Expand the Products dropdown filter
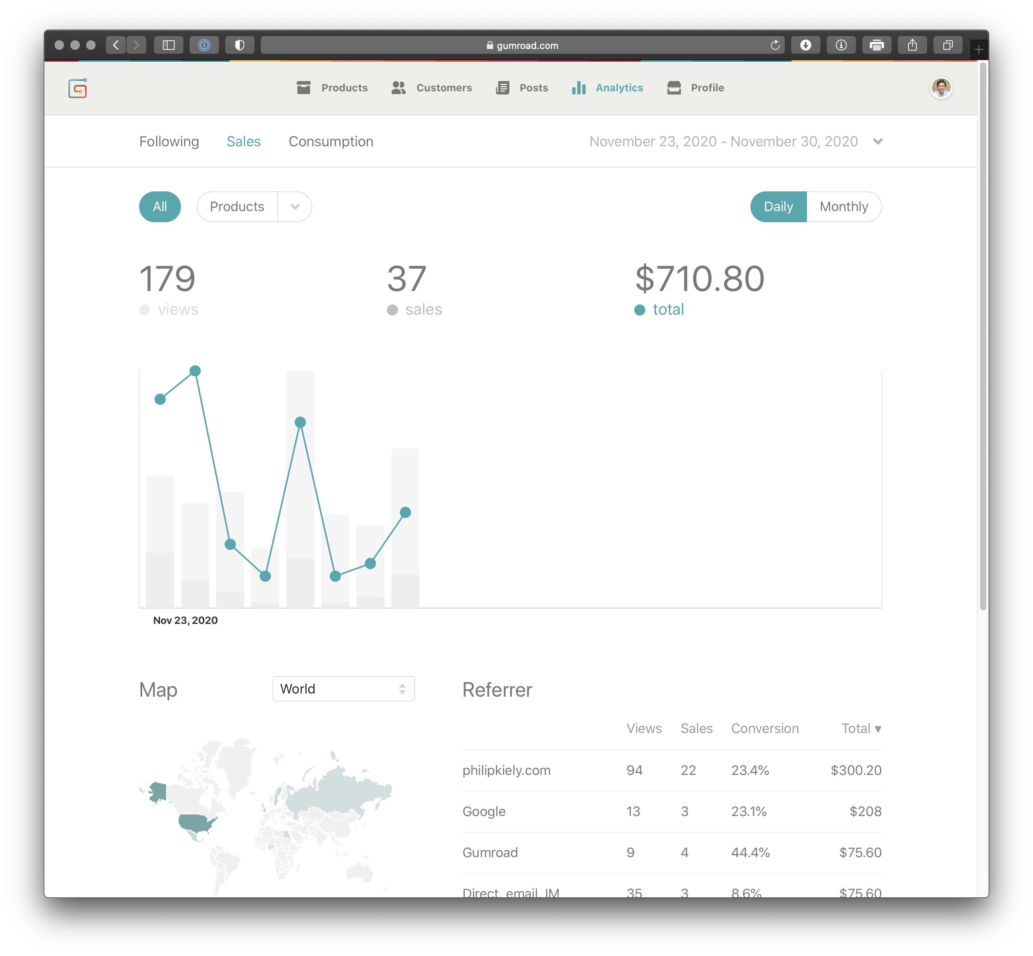The height and width of the screenshot is (956, 1033). tap(295, 206)
